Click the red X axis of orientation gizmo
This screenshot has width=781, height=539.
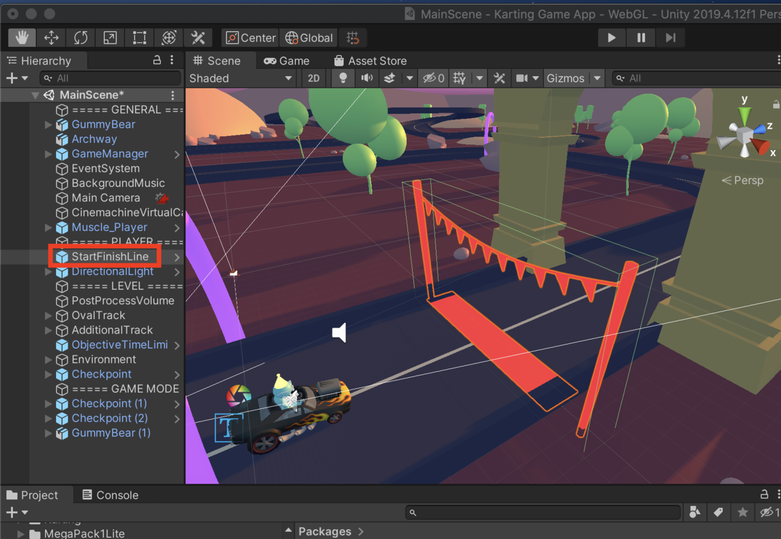tap(761, 147)
